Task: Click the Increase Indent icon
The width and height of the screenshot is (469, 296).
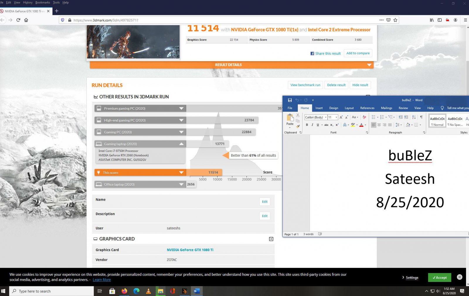Action: 406,117
